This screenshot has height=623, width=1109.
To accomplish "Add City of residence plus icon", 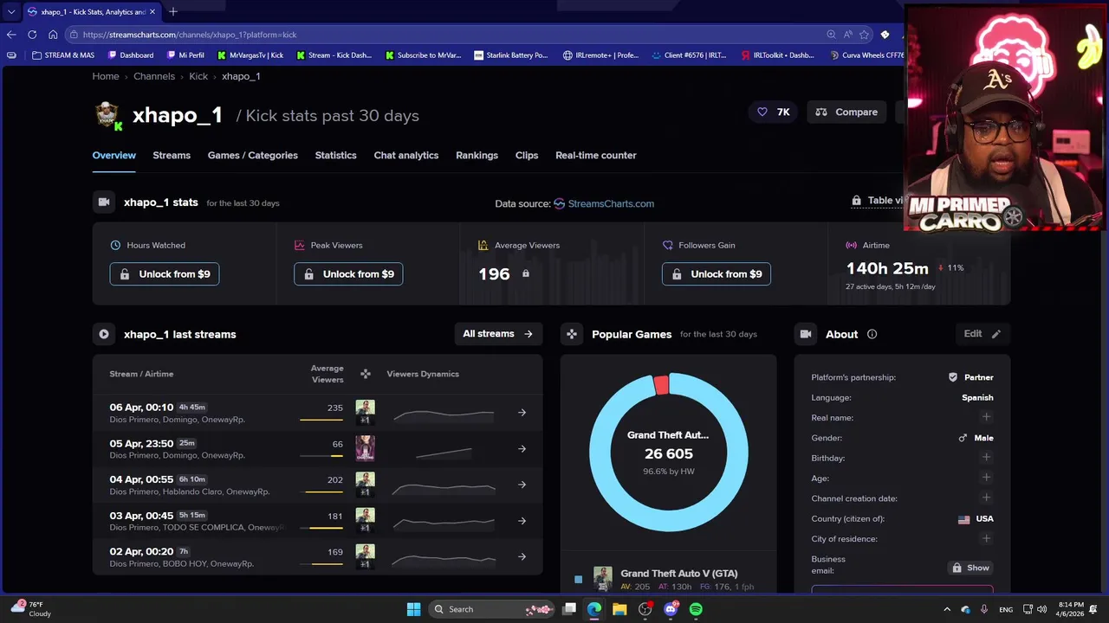I will [986, 538].
